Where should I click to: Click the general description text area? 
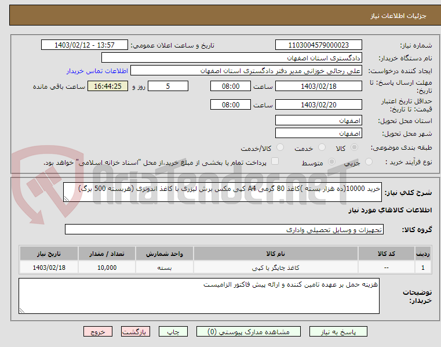tap(223, 192)
